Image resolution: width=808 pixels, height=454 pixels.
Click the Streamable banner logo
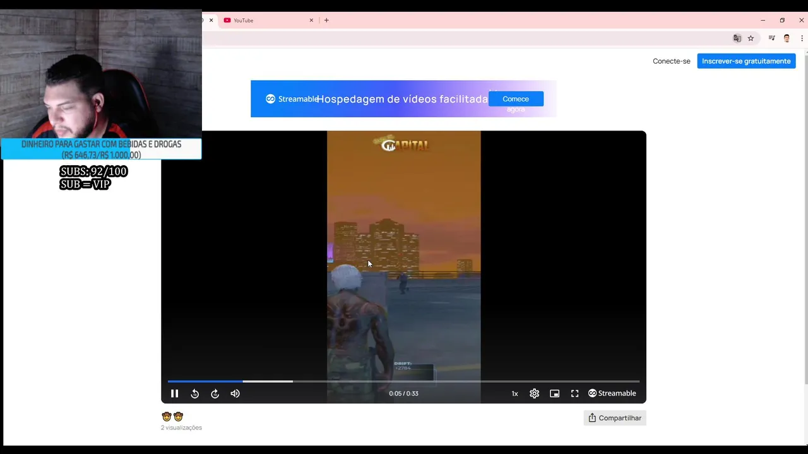click(292, 99)
